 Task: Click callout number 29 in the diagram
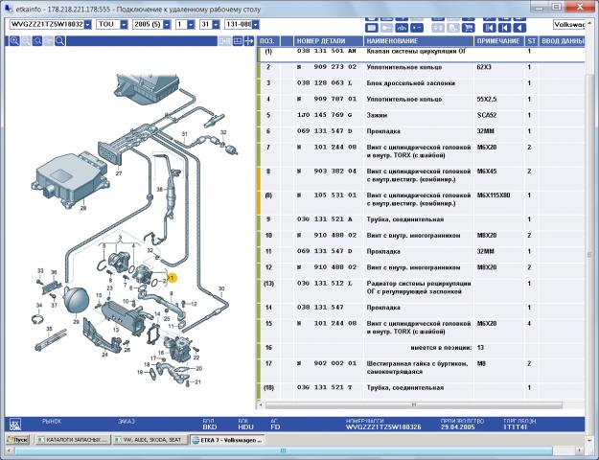coord(76,322)
